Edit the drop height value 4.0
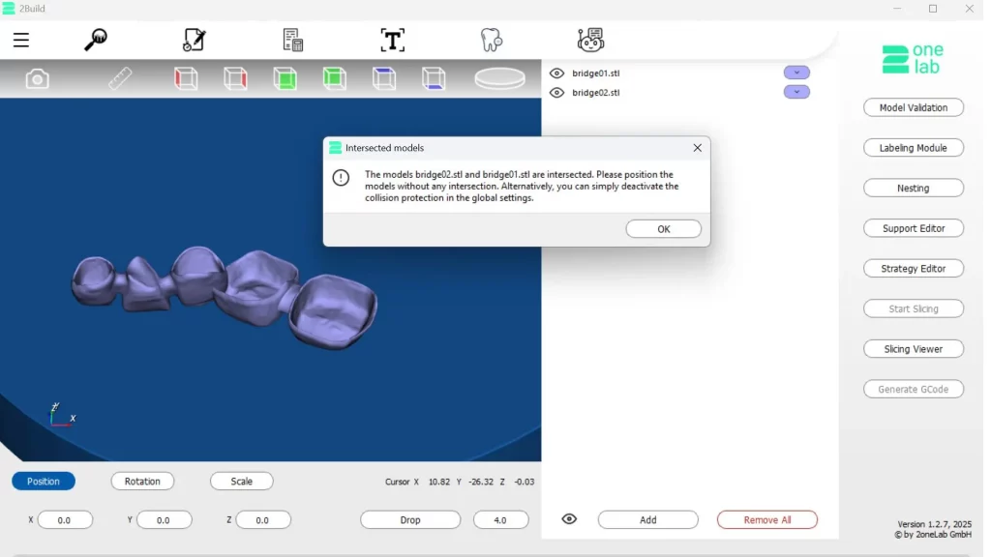The height and width of the screenshot is (557, 991). (500, 519)
